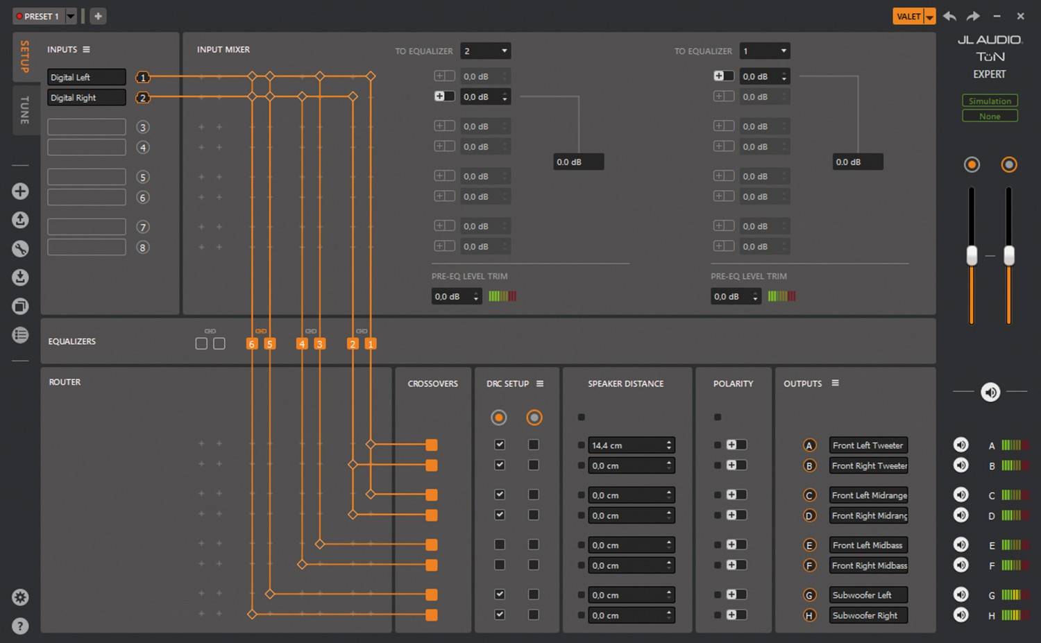Toggle invert on Digital Right for equalizer 2
This screenshot has width=1041, height=643.
(x=444, y=96)
